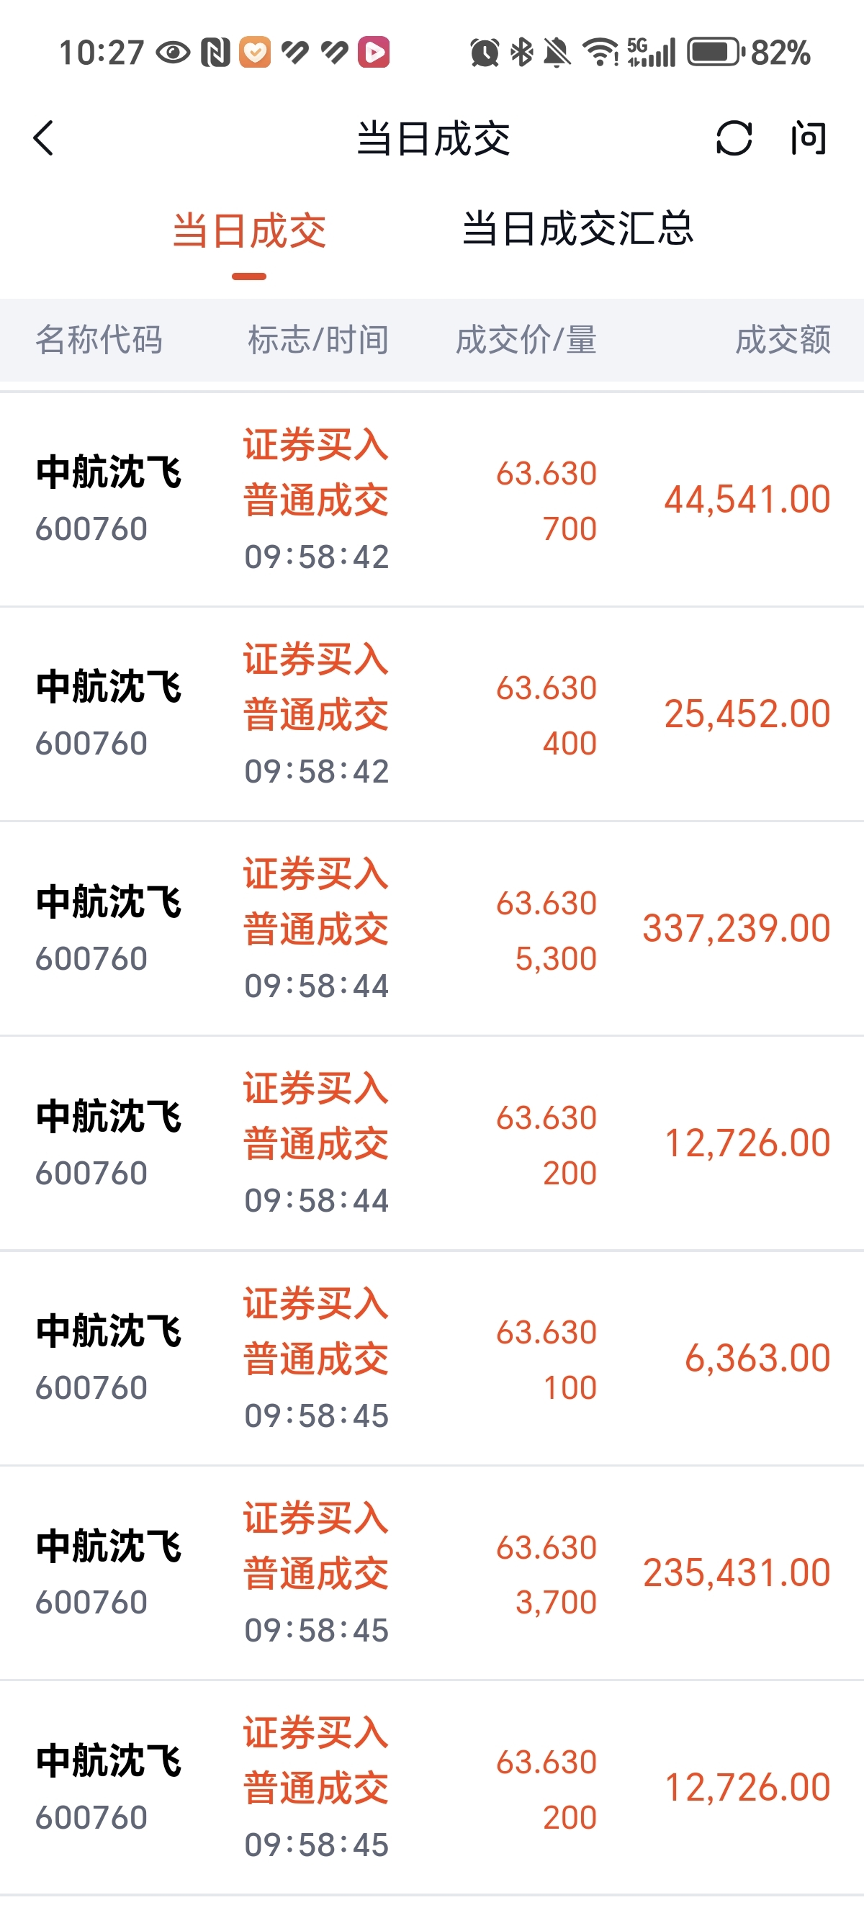Switch to the 当日成交汇总 tab
864x1918 pixels.
(578, 228)
